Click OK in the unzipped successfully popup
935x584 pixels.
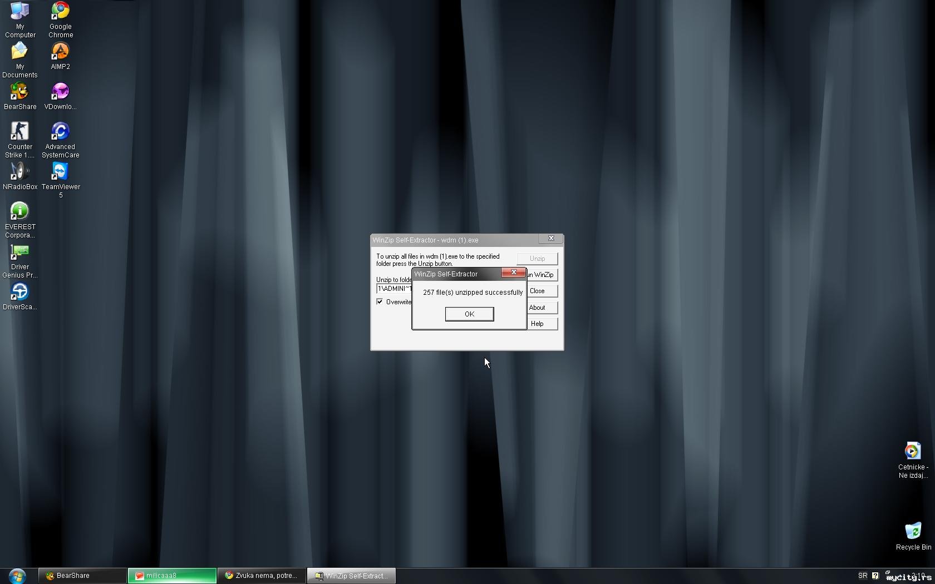[x=469, y=314]
